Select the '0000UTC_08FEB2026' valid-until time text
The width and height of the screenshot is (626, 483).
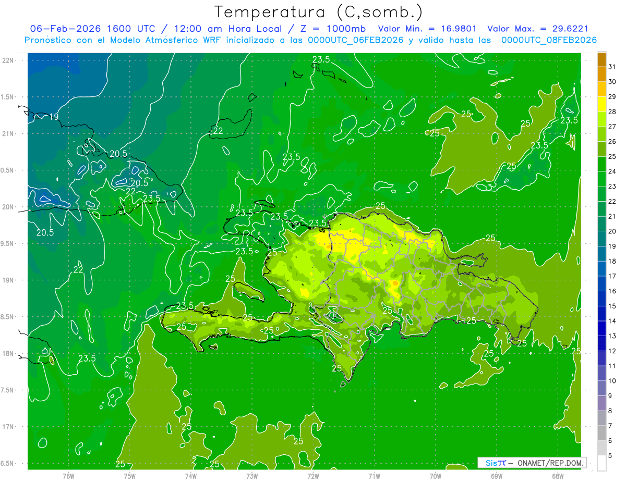click(549, 40)
